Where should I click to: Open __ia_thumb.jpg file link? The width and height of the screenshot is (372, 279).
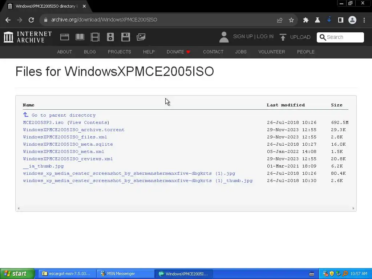point(43,166)
